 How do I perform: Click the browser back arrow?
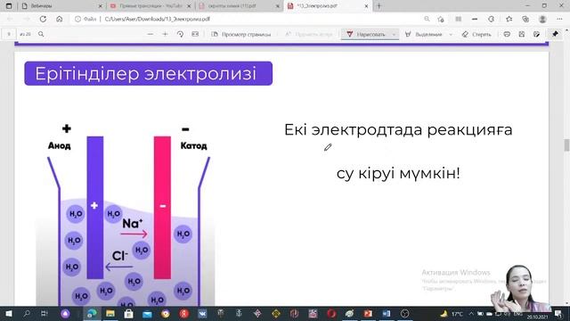10,19
